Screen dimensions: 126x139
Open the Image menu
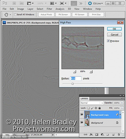click(20, 9)
